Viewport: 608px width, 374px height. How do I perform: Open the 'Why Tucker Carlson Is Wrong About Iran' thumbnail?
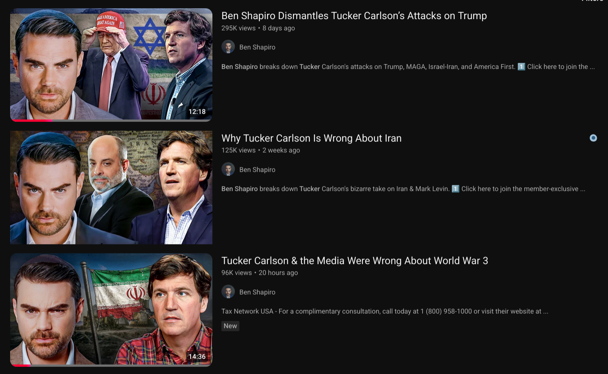pyautogui.click(x=111, y=187)
